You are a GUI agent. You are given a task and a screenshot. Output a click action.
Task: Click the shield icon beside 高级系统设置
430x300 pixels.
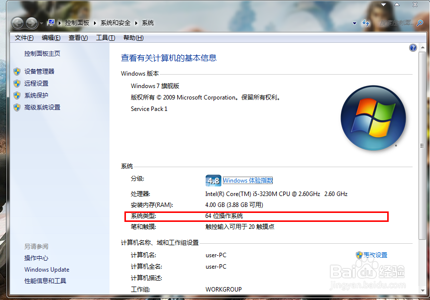click(x=17, y=107)
